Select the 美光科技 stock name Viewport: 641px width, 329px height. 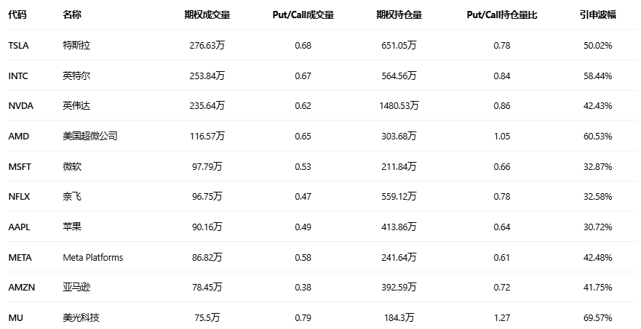coord(81,317)
